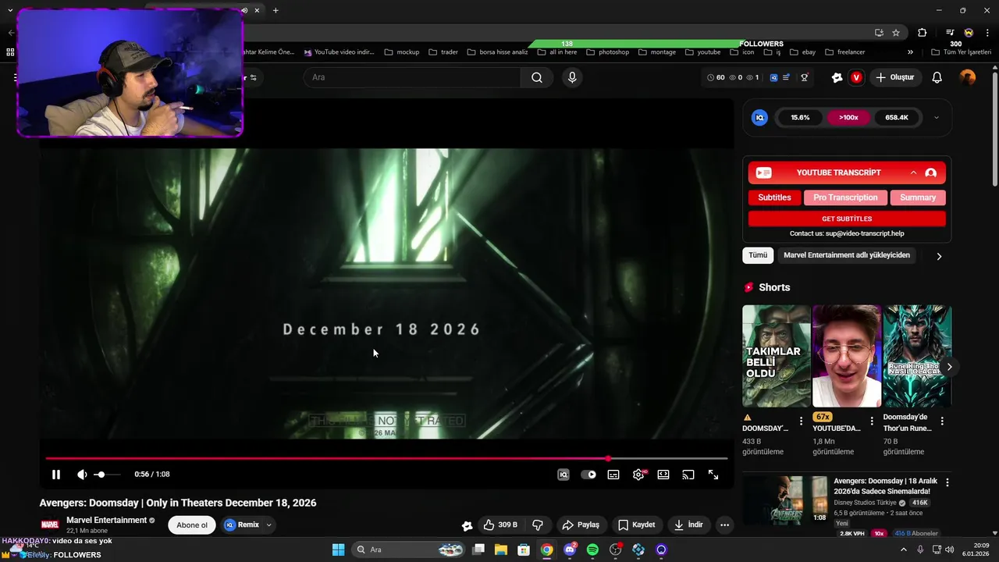Cast the video to a device

(x=688, y=475)
